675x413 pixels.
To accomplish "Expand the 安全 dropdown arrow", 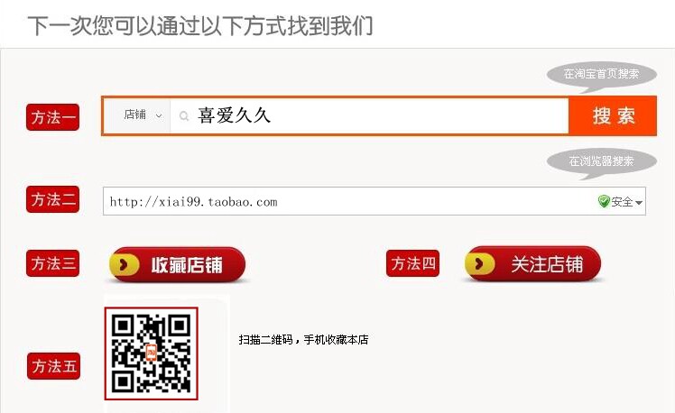I will click(638, 202).
